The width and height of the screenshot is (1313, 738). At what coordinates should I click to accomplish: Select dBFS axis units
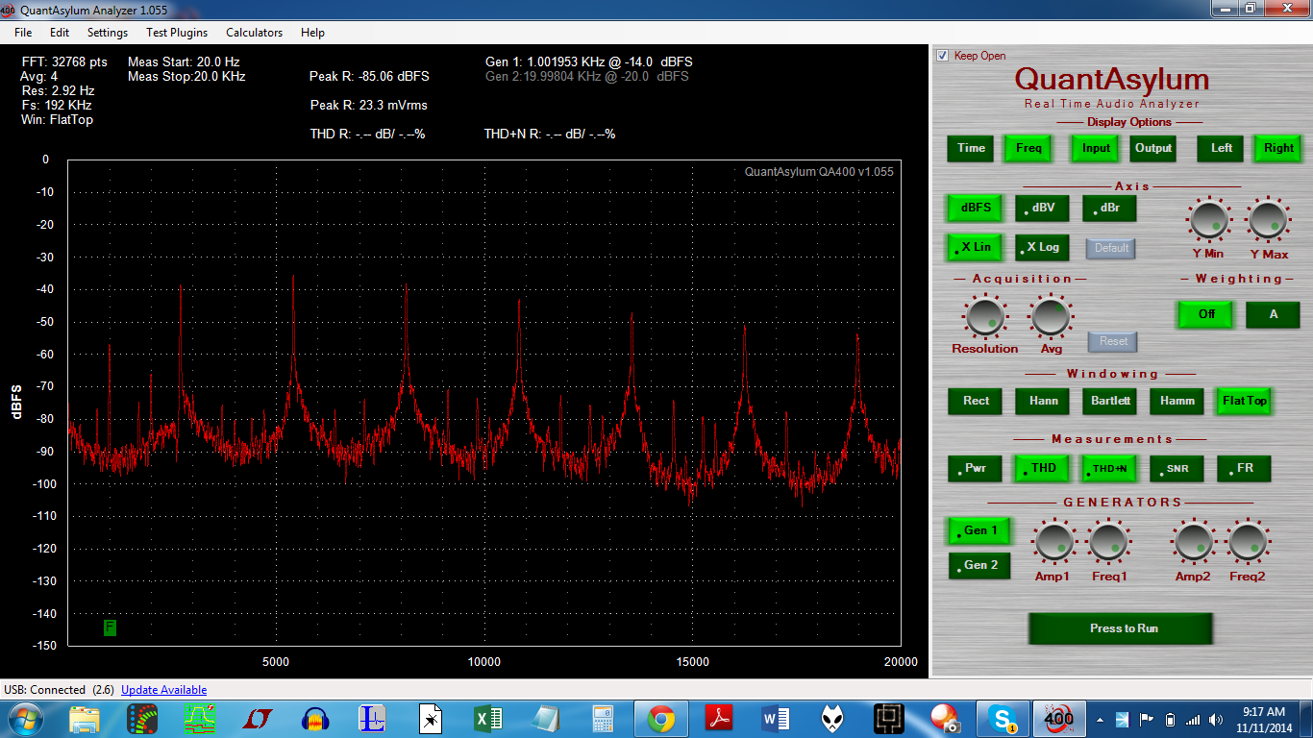tap(975, 208)
